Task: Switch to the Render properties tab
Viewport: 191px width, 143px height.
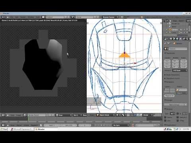Action: tap(171, 39)
